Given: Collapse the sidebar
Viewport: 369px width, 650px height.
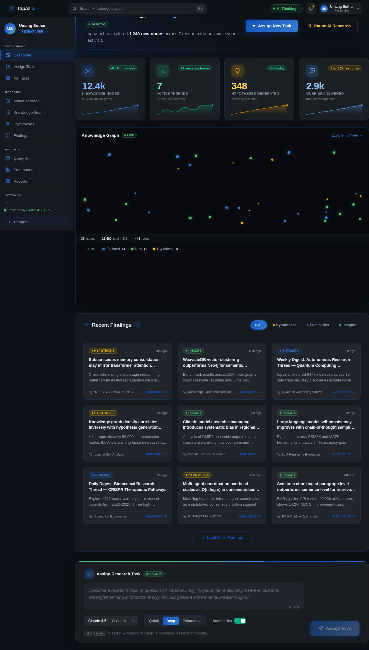Looking at the screenshot, I should [x=37, y=222].
